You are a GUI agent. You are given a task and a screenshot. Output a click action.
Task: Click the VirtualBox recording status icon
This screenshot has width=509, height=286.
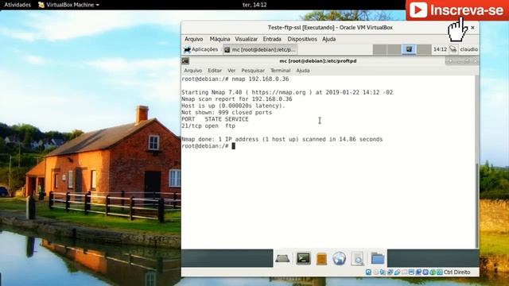tap(418, 272)
